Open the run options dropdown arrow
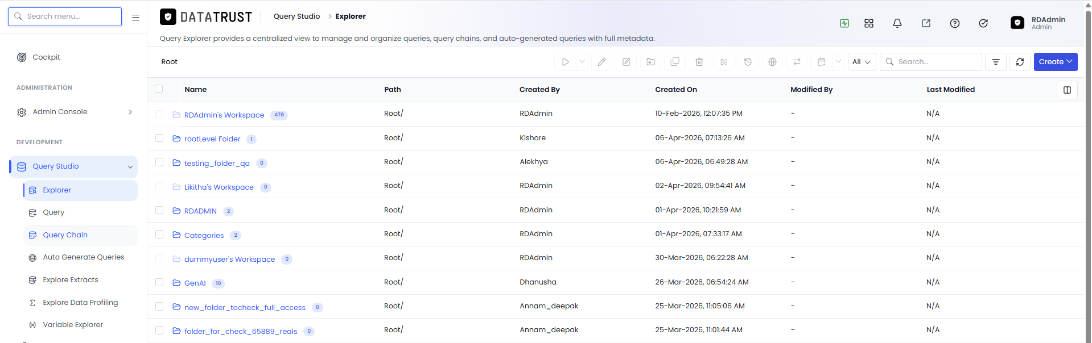1092x343 pixels. point(582,62)
